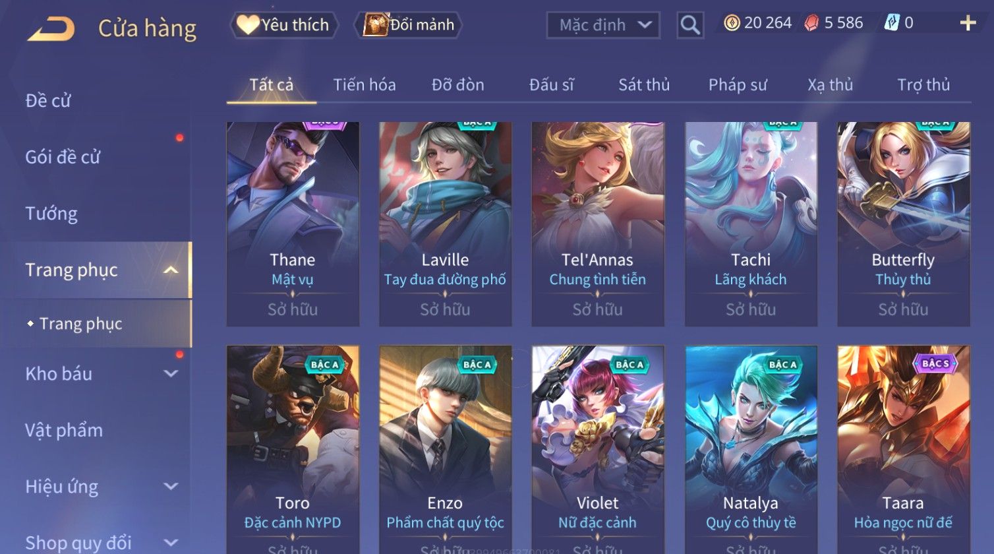Click the back arrow icon
This screenshot has height=554, width=994.
tap(51, 29)
